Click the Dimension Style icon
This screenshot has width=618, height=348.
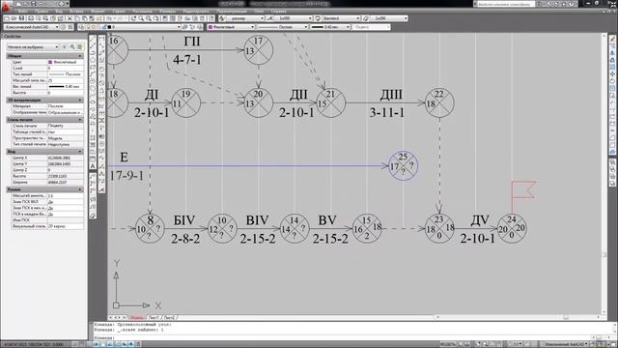270,18
